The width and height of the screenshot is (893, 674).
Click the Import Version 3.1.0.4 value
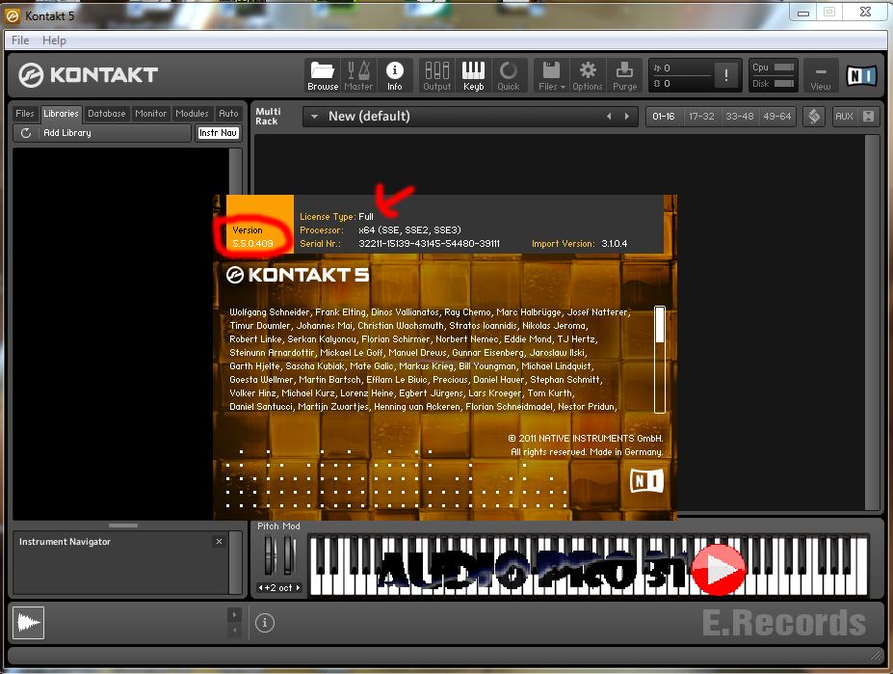point(615,244)
